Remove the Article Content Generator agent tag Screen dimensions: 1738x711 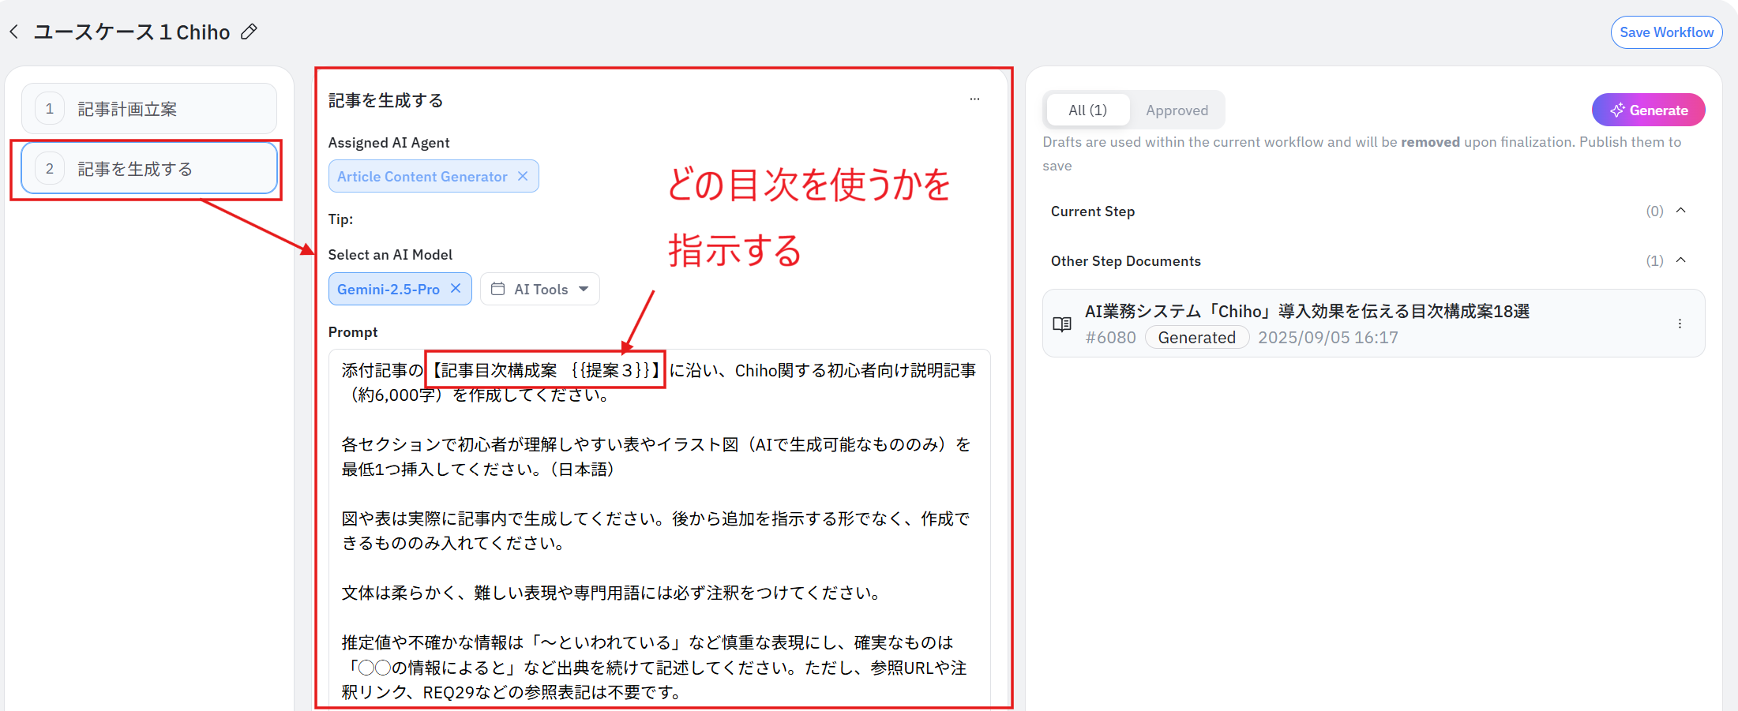pyautogui.click(x=523, y=176)
